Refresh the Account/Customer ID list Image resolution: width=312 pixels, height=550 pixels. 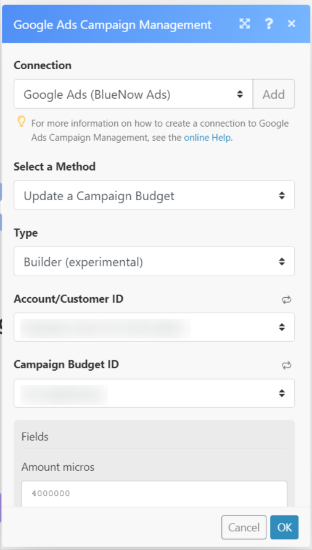[287, 300]
